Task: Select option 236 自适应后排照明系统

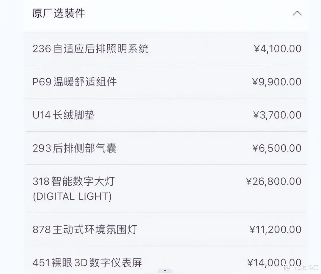Action: (91, 49)
